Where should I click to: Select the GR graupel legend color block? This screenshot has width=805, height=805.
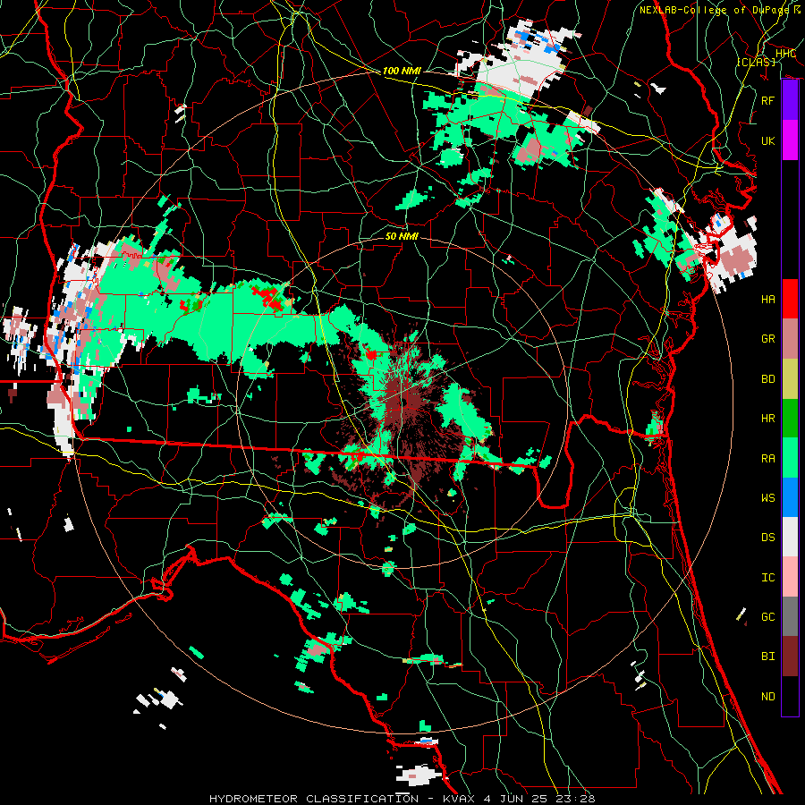pyautogui.click(x=790, y=339)
